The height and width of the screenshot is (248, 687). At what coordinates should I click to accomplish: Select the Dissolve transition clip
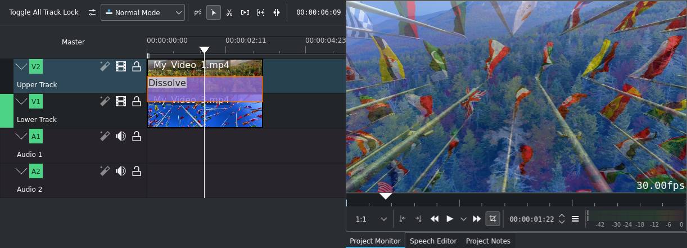click(205, 89)
